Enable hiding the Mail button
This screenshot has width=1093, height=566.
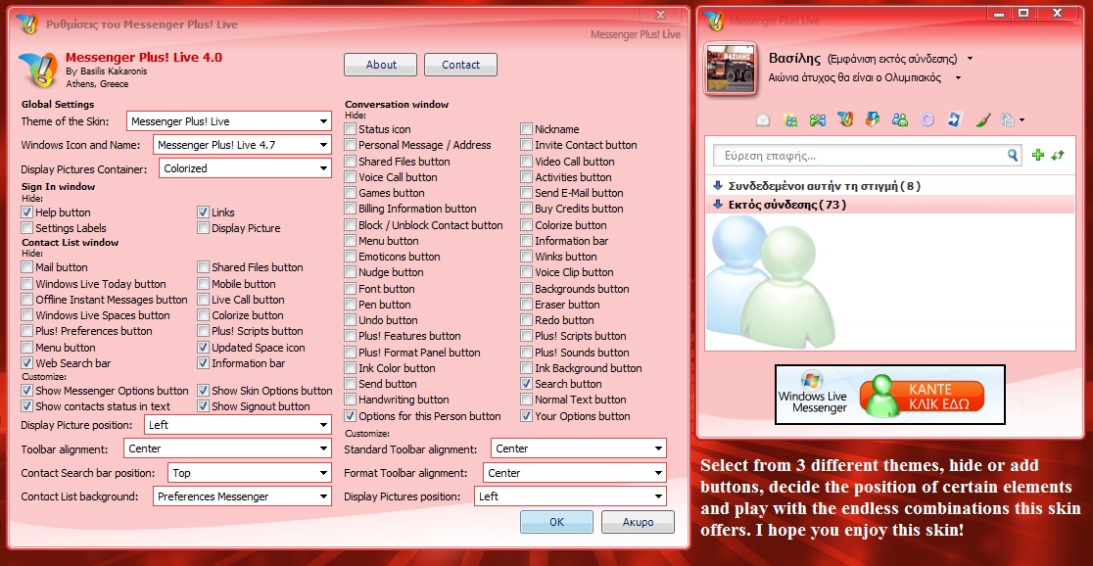(27, 267)
